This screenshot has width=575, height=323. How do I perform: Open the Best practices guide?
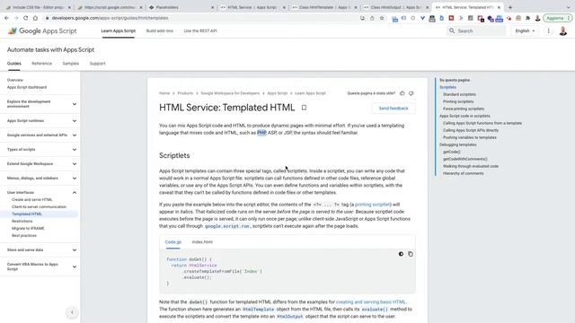pos(24,235)
